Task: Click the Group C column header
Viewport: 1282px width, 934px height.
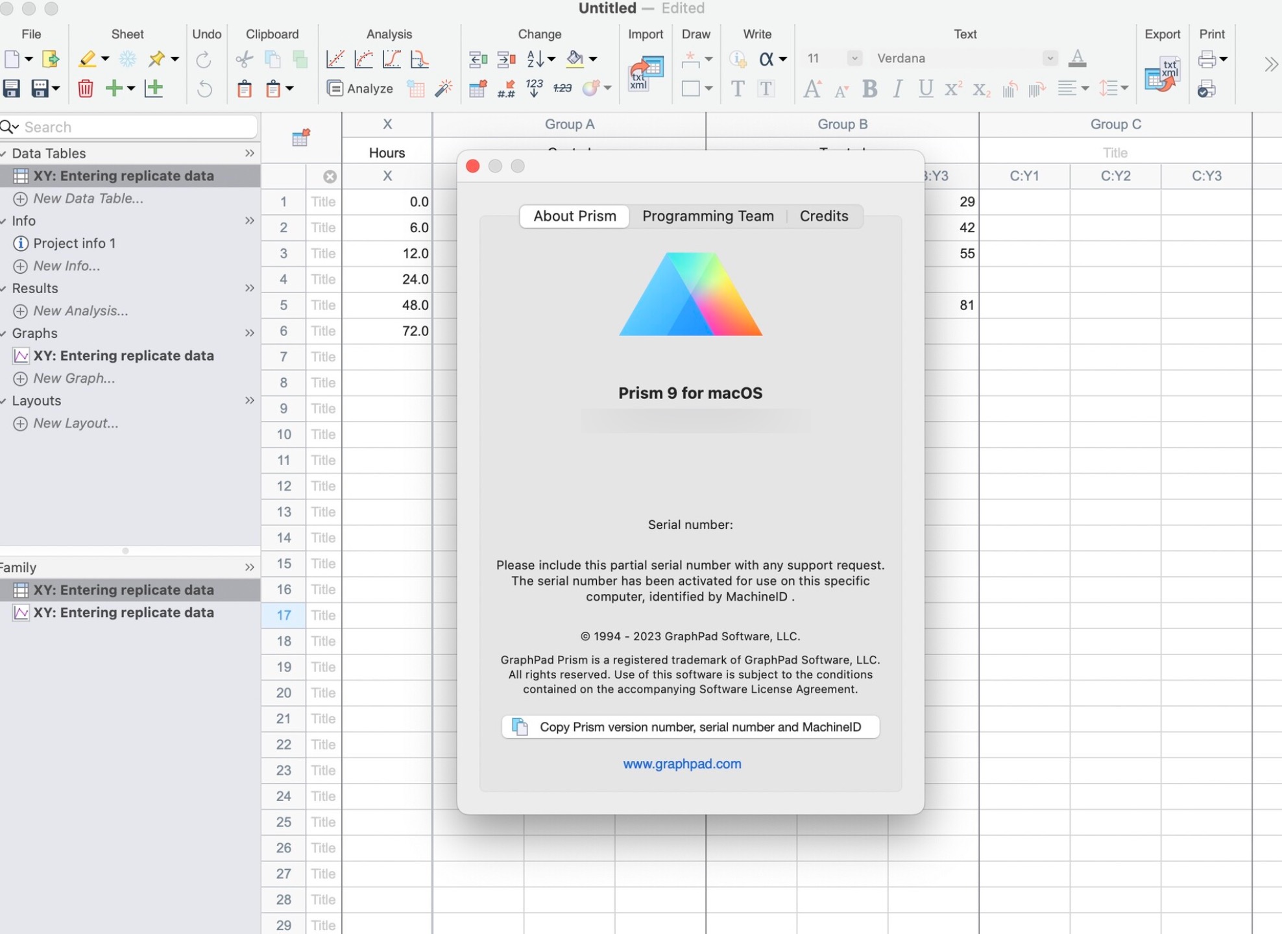Action: tap(1115, 124)
